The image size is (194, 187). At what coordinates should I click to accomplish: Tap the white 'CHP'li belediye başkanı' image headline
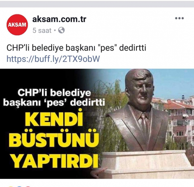[54, 98]
